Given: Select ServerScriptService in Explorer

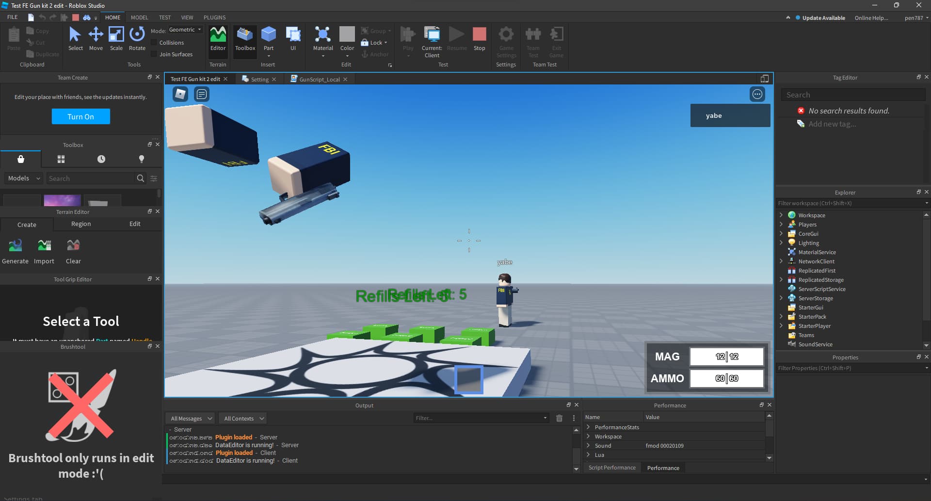Looking at the screenshot, I should [821, 289].
